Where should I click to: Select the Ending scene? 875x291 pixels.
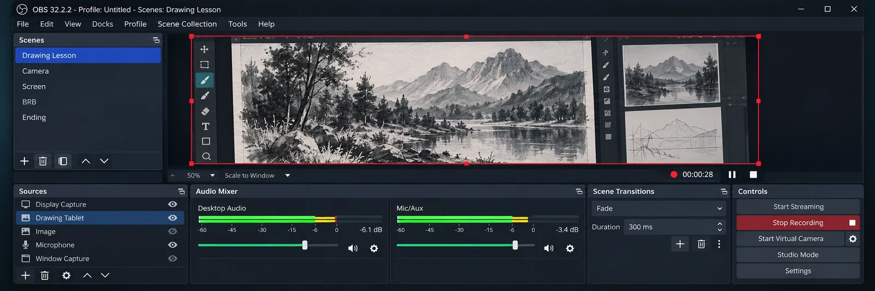(88, 117)
